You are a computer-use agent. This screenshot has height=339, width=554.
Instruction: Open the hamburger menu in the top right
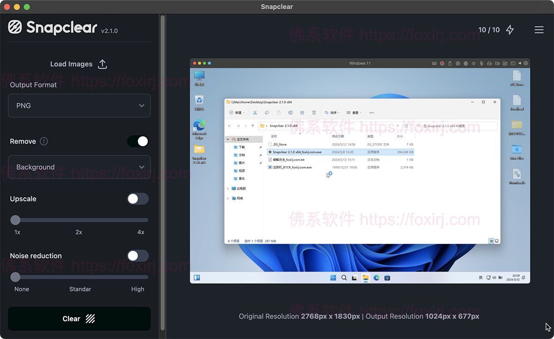click(x=539, y=30)
